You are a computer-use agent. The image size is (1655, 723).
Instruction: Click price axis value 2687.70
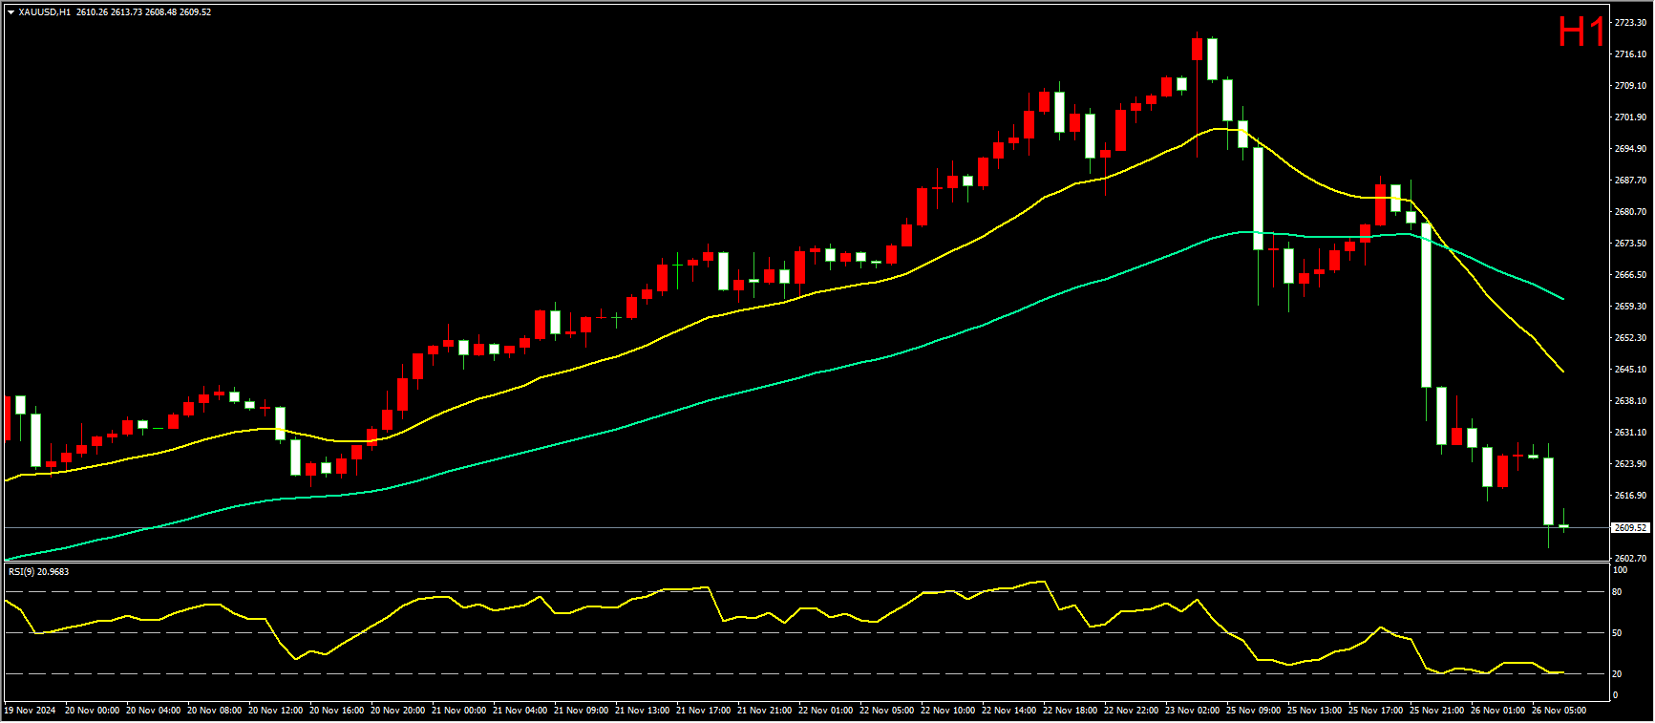[x=1630, y=181]
